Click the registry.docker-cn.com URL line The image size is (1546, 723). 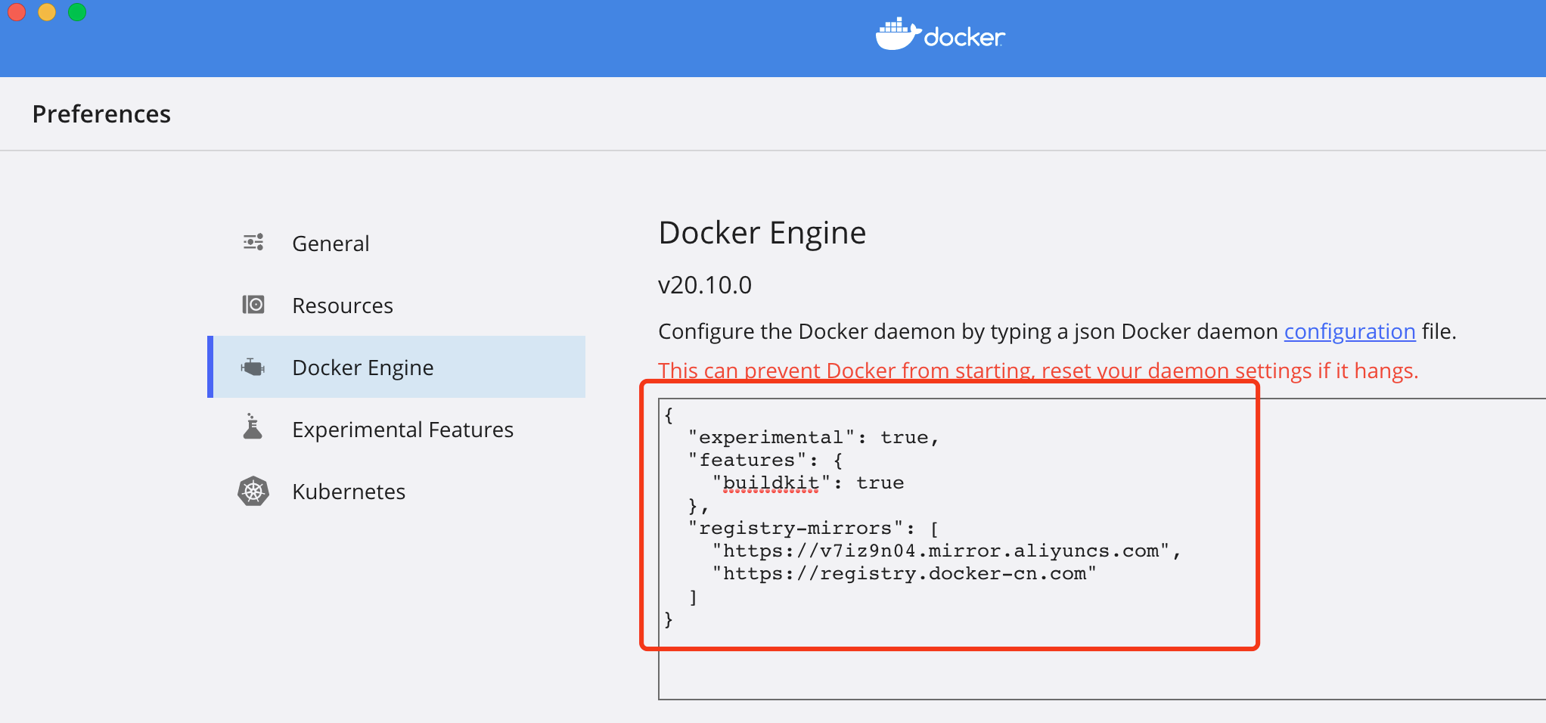click(904, 574)
